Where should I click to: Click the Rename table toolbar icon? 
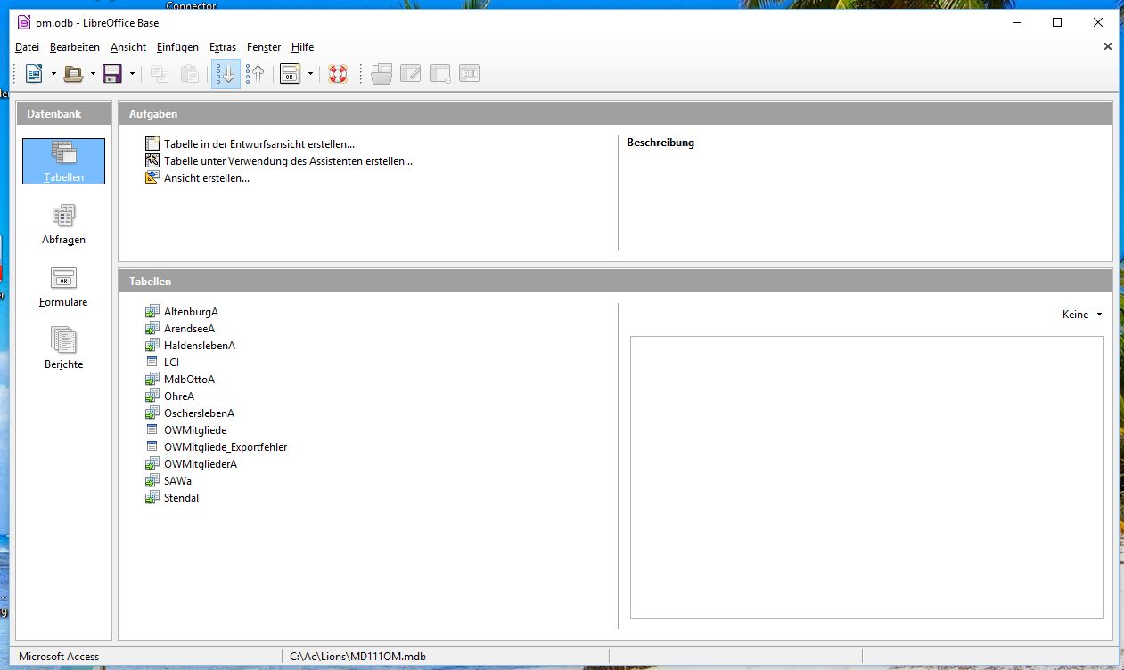470,74
